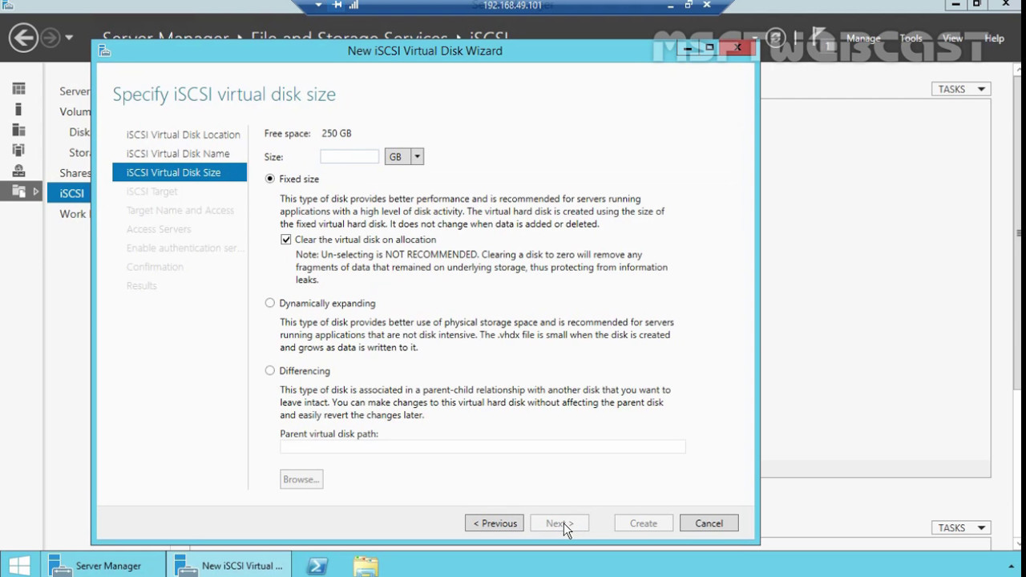Go back with Server Manager back arrow
The image size is (1026, 577).
(x=23, y=38)
